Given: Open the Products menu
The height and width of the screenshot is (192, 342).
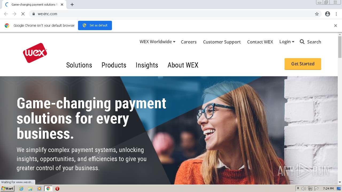Looking at the screenshot, I should tap(114, 65).
